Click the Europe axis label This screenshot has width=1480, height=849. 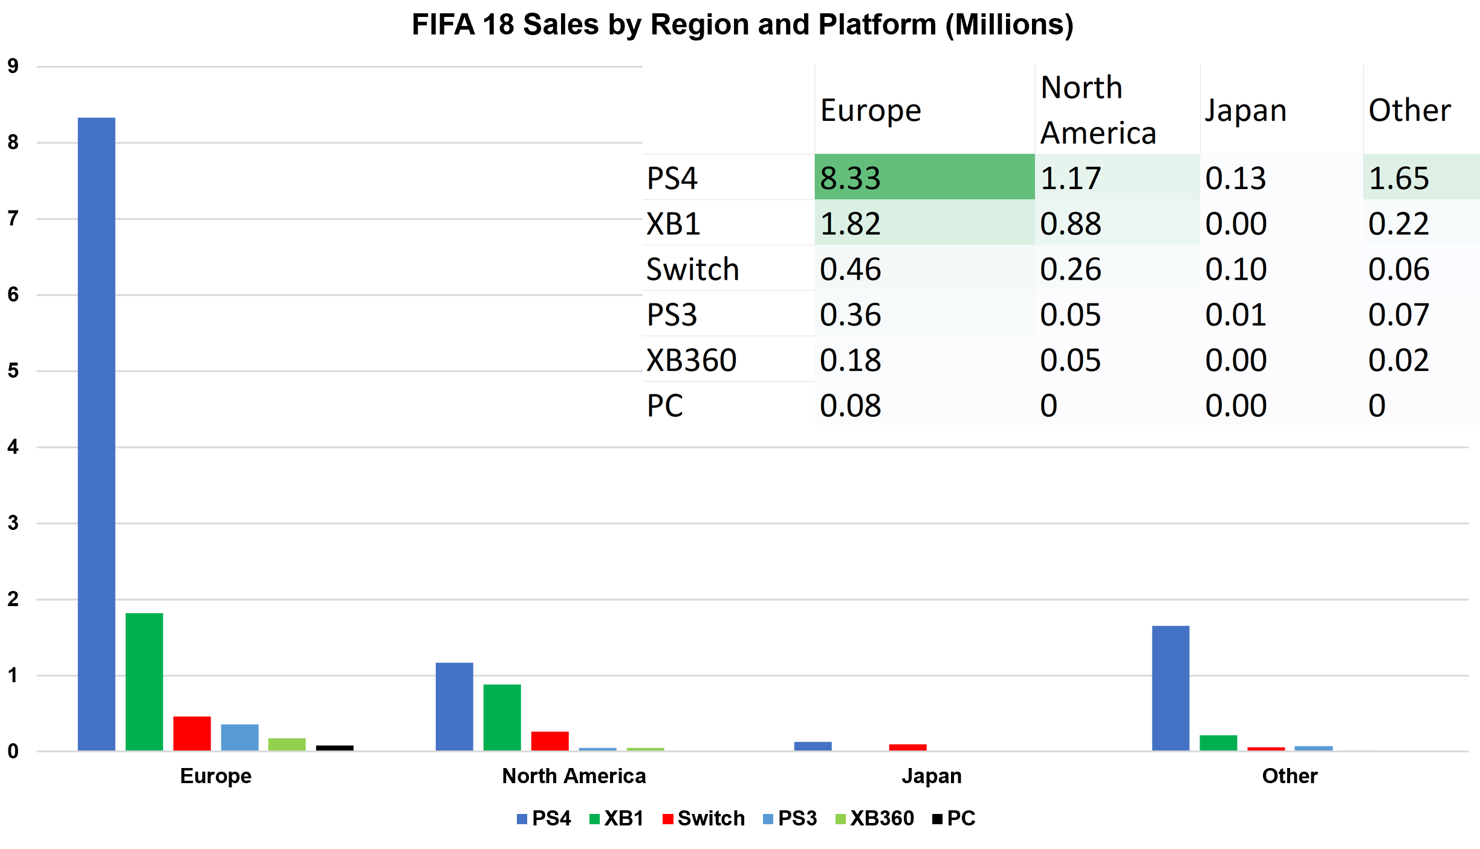216,776
